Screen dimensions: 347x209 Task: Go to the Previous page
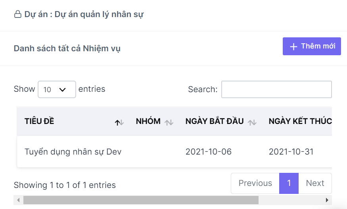pyautogui.click(x=255, y=183)
